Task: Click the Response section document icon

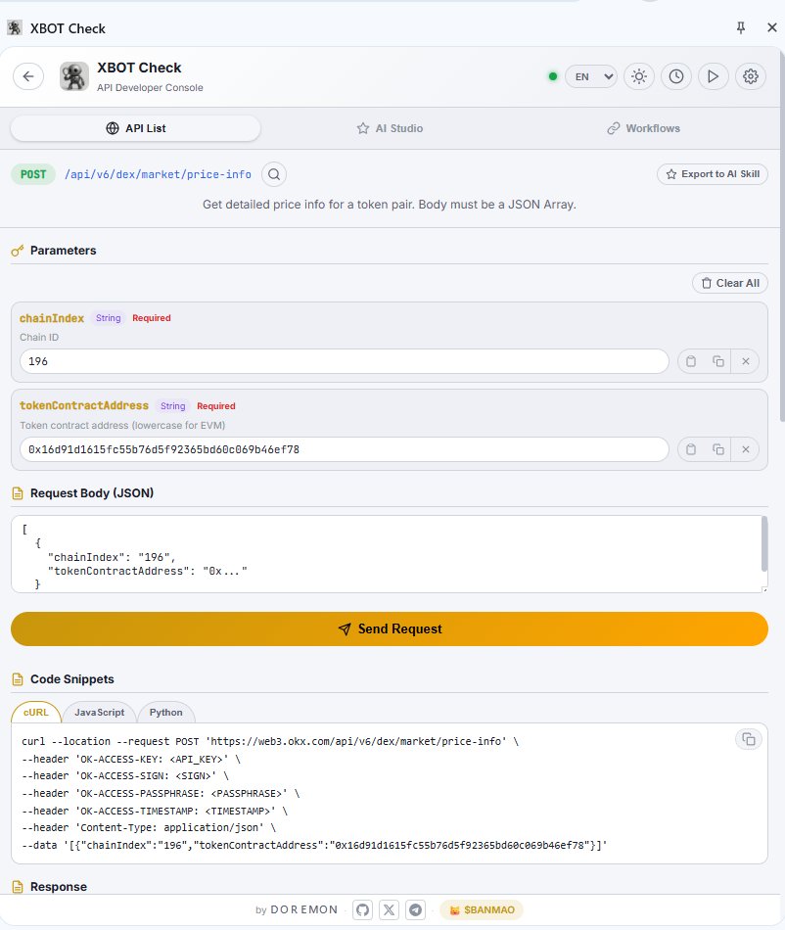Action: tap(18, 887)
